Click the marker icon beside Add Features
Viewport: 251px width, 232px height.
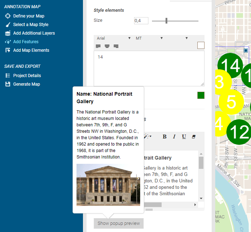tap(8, 42)
